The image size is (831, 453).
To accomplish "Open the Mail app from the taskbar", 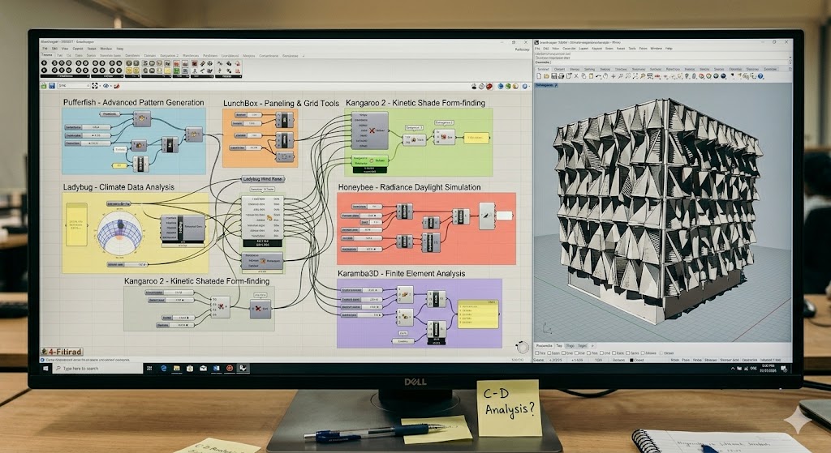I will coord(203,368).
